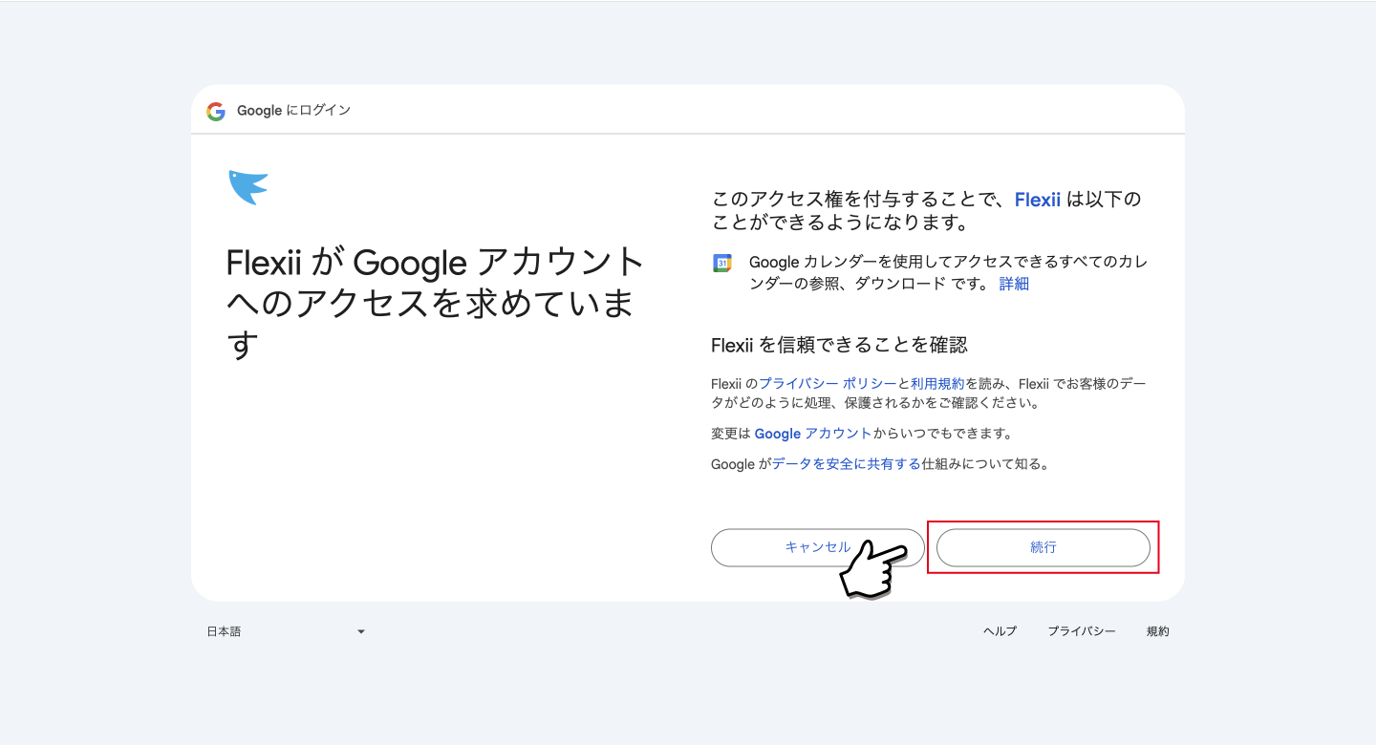Click the プライバシー link in the footer

(1082, 630)
